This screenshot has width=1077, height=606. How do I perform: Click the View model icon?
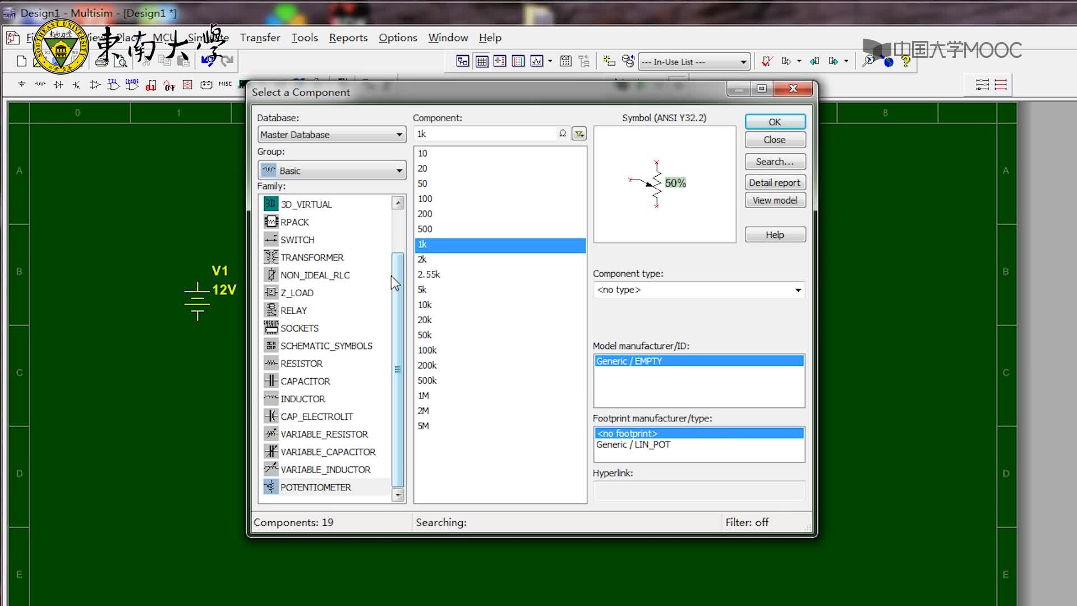tap(775, 200)
